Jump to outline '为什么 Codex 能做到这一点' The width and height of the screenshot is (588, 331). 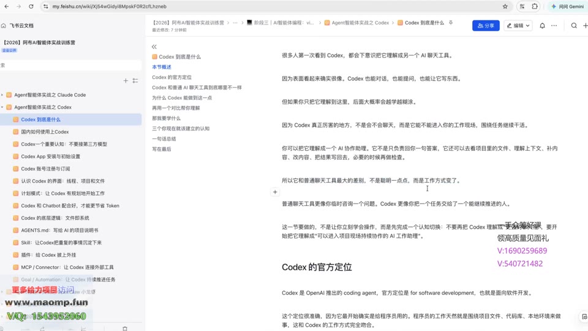[x=182, y=97]
